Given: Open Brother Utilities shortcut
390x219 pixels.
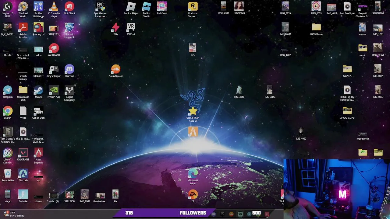Looking at the screenshot, I should [38, 10].
